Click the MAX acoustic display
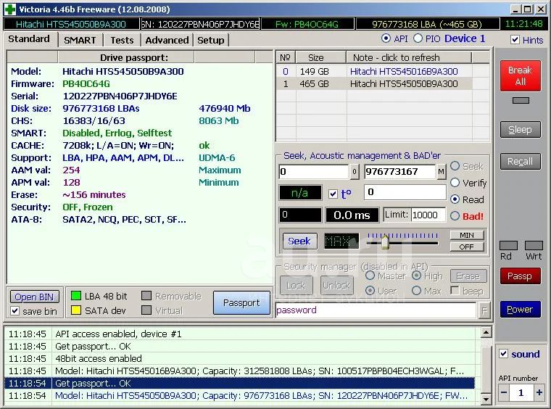The height and width of the screenshot is (409, 551). (x=341, y=241)
